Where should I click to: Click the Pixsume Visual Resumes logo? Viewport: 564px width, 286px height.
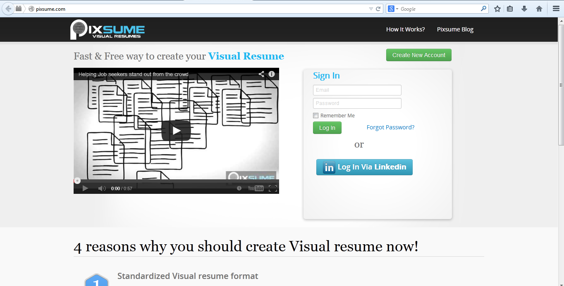click(108, 29)
